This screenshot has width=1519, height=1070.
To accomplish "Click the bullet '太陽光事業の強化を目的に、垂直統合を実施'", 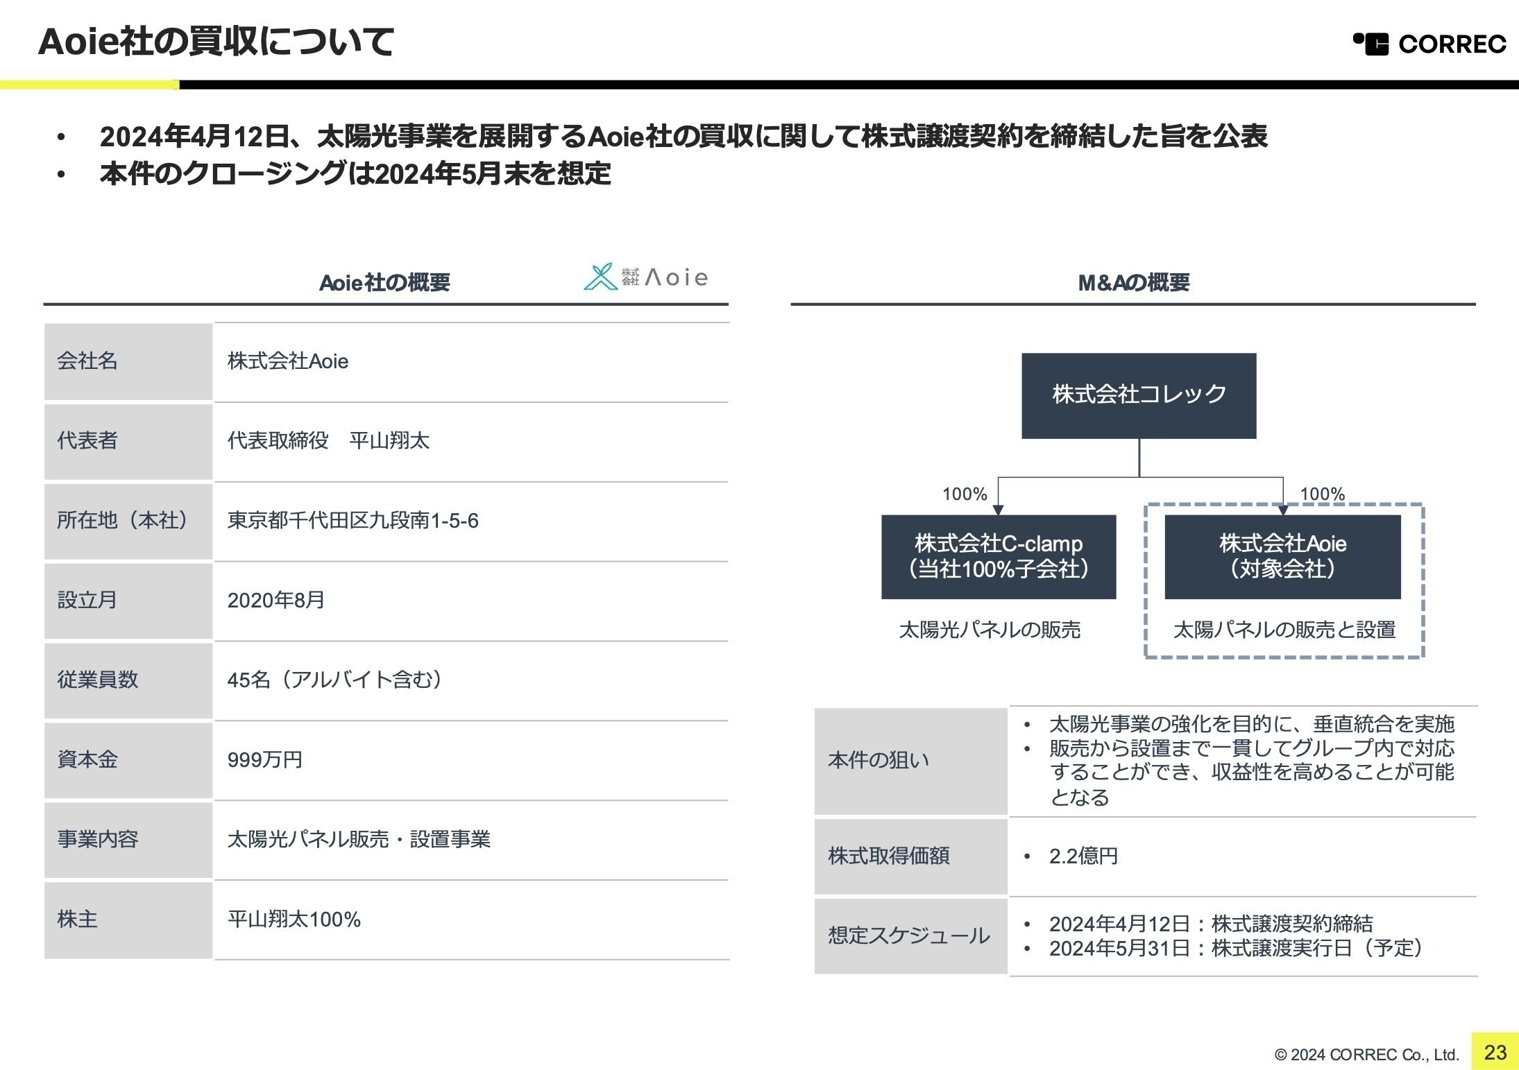I will 1251,724.
